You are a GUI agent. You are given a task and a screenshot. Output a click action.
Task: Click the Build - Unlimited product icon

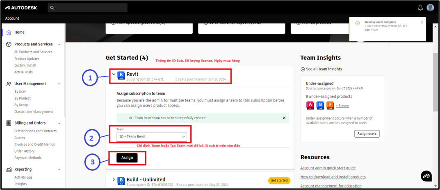coord(121,181)
